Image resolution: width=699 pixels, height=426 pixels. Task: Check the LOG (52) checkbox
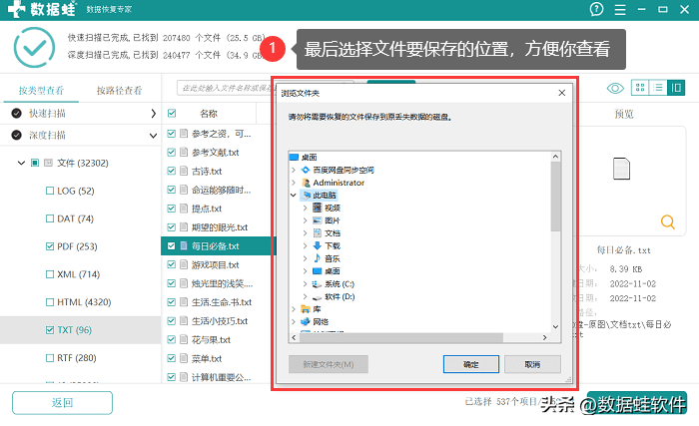click(x=50, y=191)
